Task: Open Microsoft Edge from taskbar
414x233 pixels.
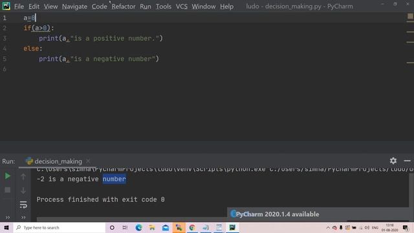Action: tap(138, 227)
